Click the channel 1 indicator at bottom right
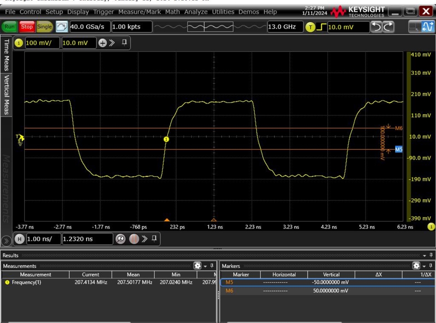 tap(431, 227)
